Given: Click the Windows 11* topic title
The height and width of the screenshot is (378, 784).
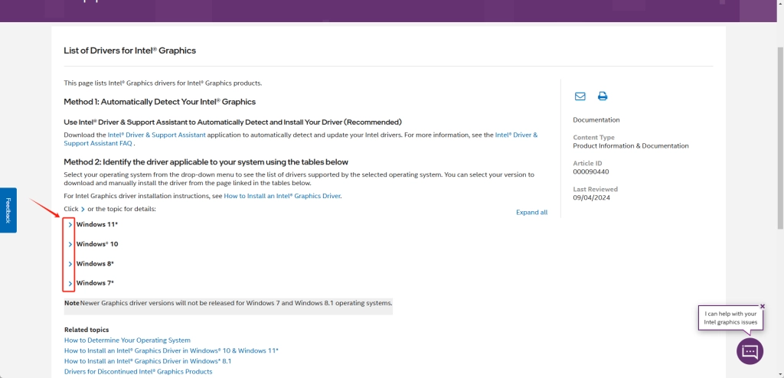Looking at the screenshot, I should (x=97, y=224).
